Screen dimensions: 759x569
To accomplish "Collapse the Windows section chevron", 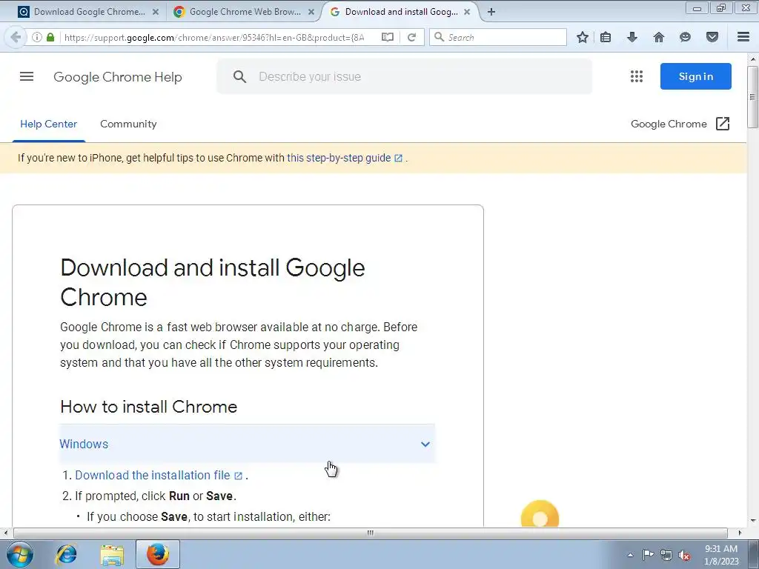I will [x=425, y=445].
